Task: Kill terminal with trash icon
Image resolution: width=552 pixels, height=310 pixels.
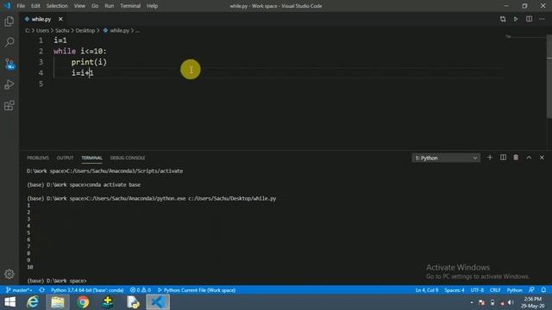Action: 516,158
